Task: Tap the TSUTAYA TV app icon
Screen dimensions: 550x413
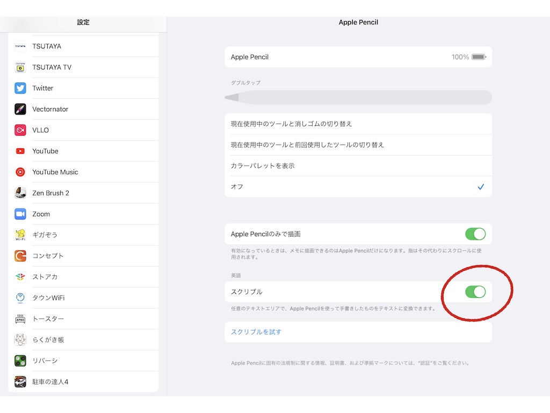Action: (x=20, y=67)
